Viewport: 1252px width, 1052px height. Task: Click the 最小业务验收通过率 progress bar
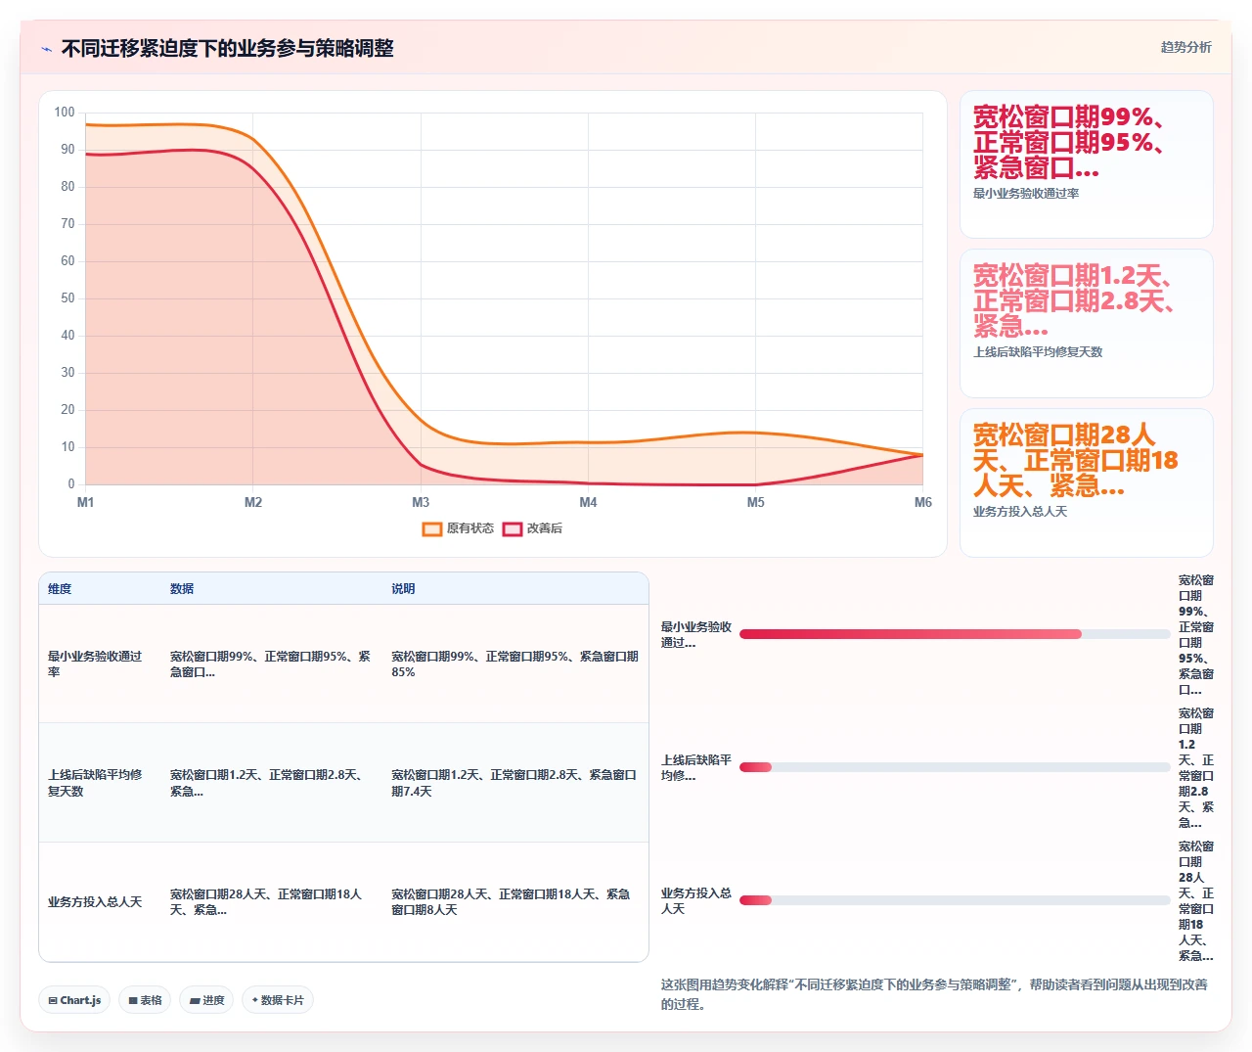point(955,634)
